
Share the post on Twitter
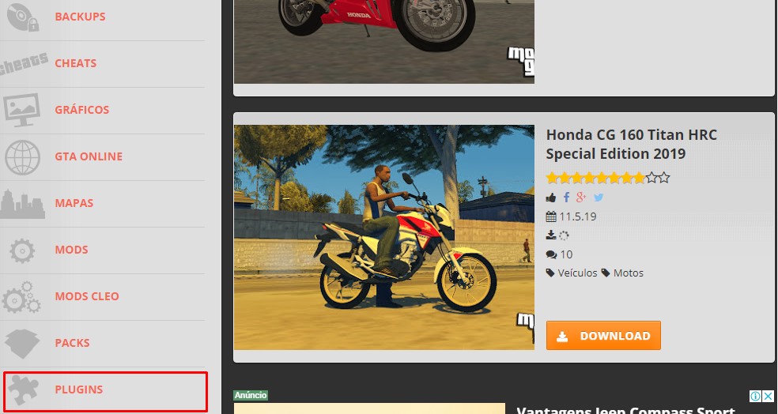click(599, 198)
